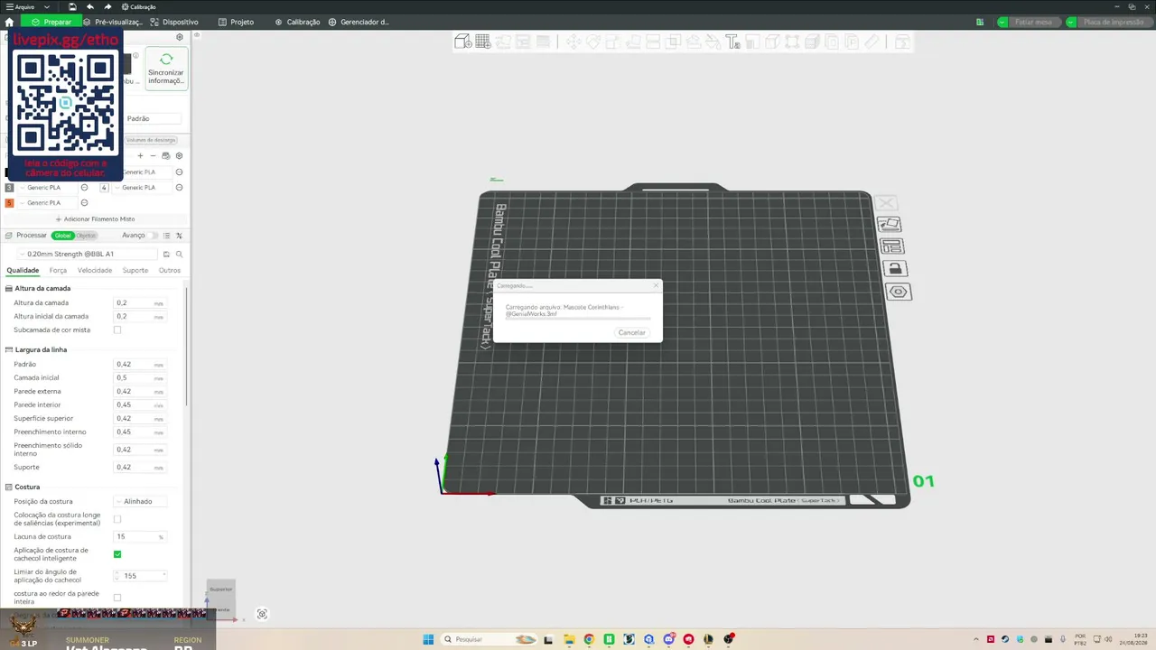
Task: Disable smart scarf seam application checkbox
Action: [x=117, y=554]
